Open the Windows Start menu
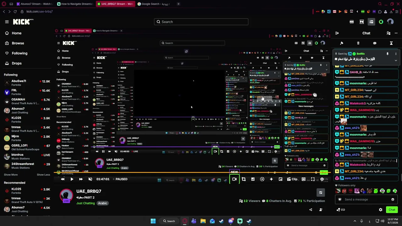Screen dimensions: 402x226 tap(153, 221)
